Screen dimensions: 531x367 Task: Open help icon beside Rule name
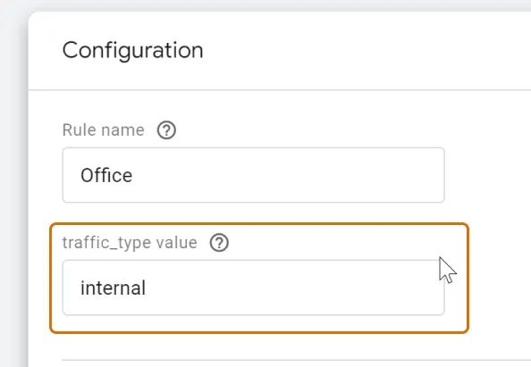click(166, 130)
